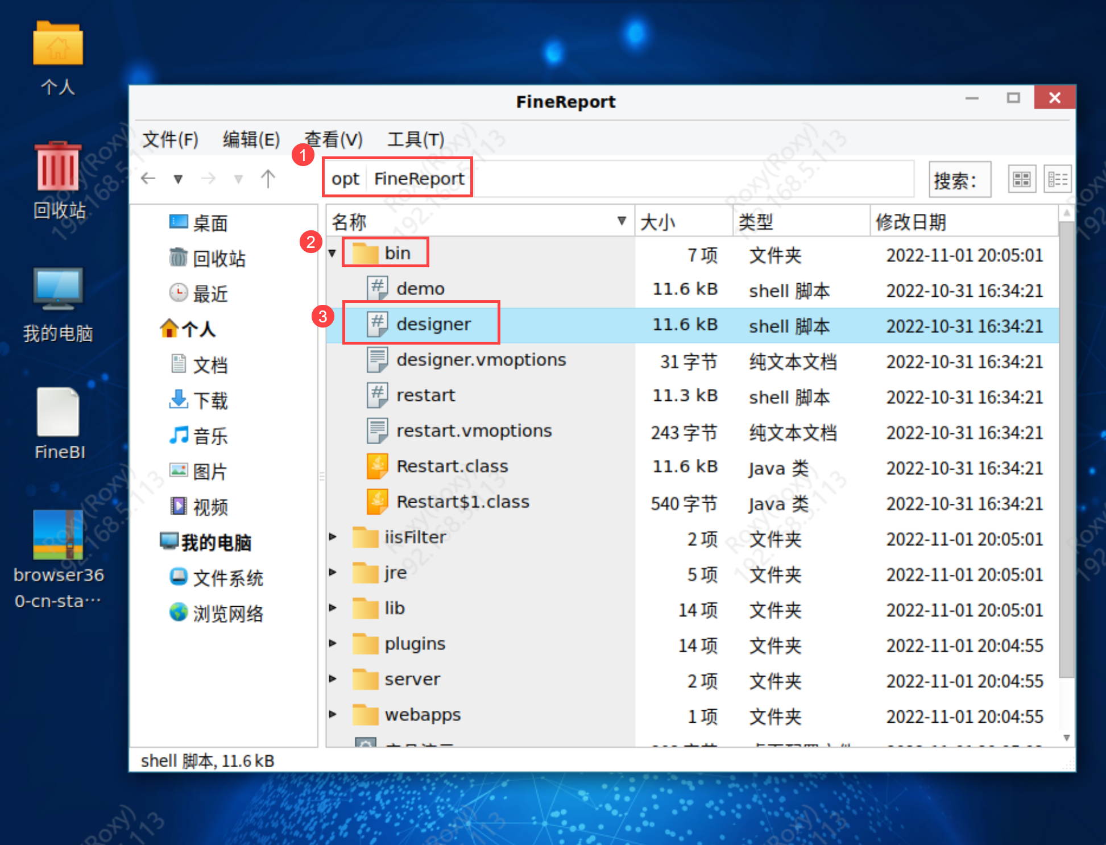Image resolution: width=1106 pixels, height=845 pixels.
Task: Open the 工具(T) menu
Action: pyautogui.click(x=415, y=139)
